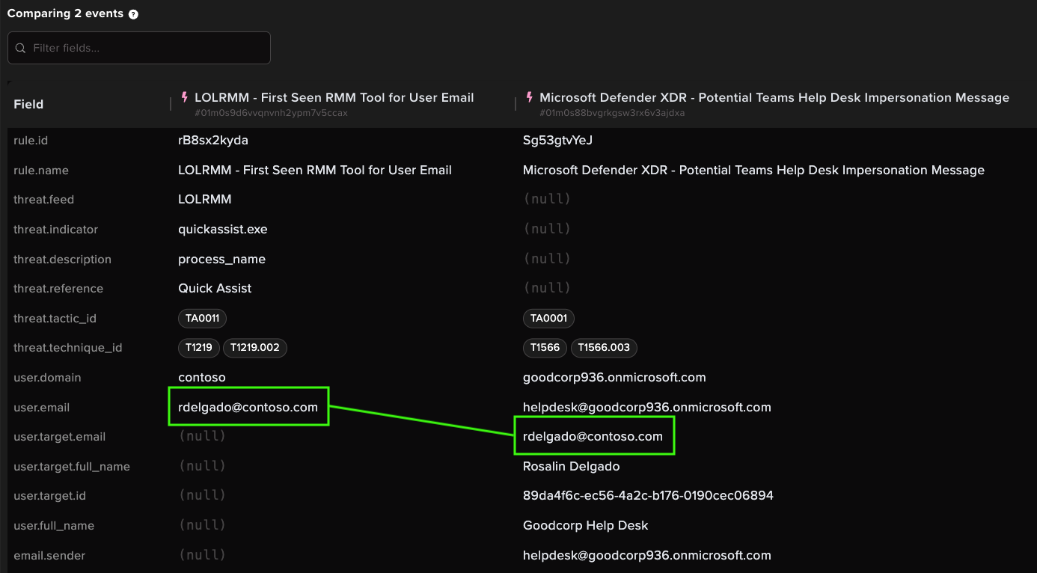
Task: Select the threat.description field name
Action: coord(62,260)
